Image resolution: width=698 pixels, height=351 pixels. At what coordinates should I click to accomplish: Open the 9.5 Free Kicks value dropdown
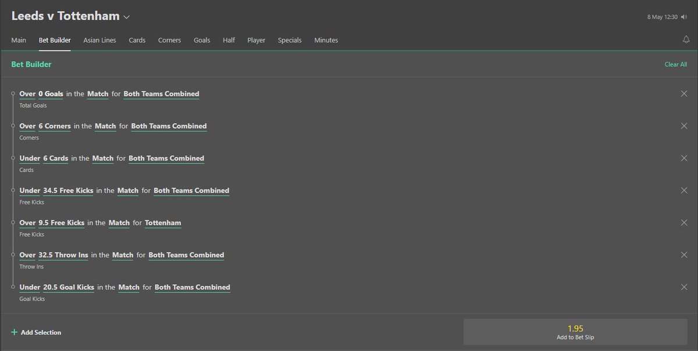pyautogui.click(x=61, y=223)
